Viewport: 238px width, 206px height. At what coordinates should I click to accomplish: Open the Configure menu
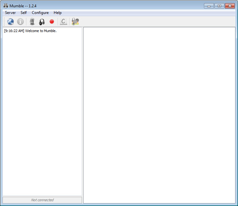tap(40, 13)
